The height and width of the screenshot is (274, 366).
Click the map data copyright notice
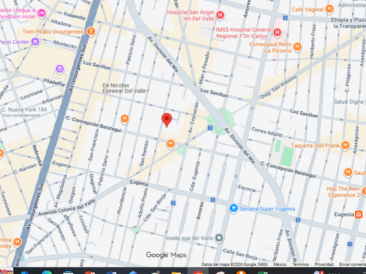pos(234,264)
